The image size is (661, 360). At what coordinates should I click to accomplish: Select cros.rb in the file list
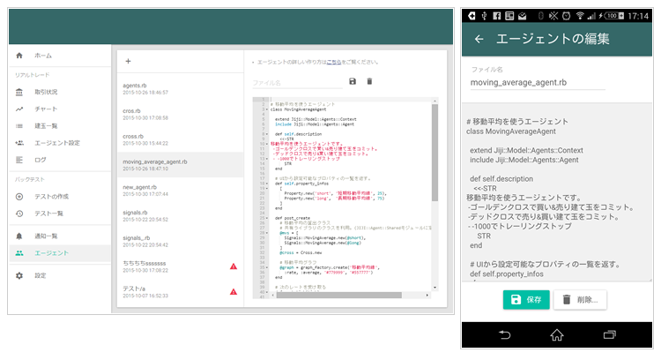tap(180, 114)
